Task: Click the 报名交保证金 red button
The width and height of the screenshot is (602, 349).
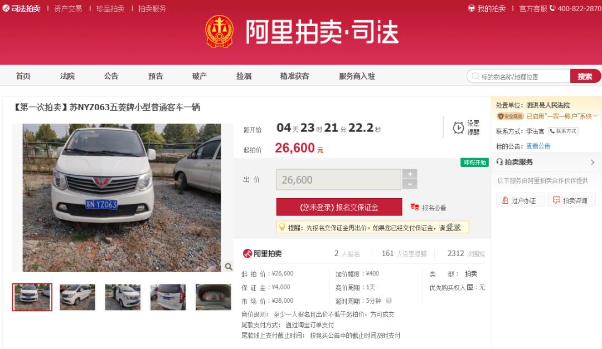Action: (x=339, y=207)
